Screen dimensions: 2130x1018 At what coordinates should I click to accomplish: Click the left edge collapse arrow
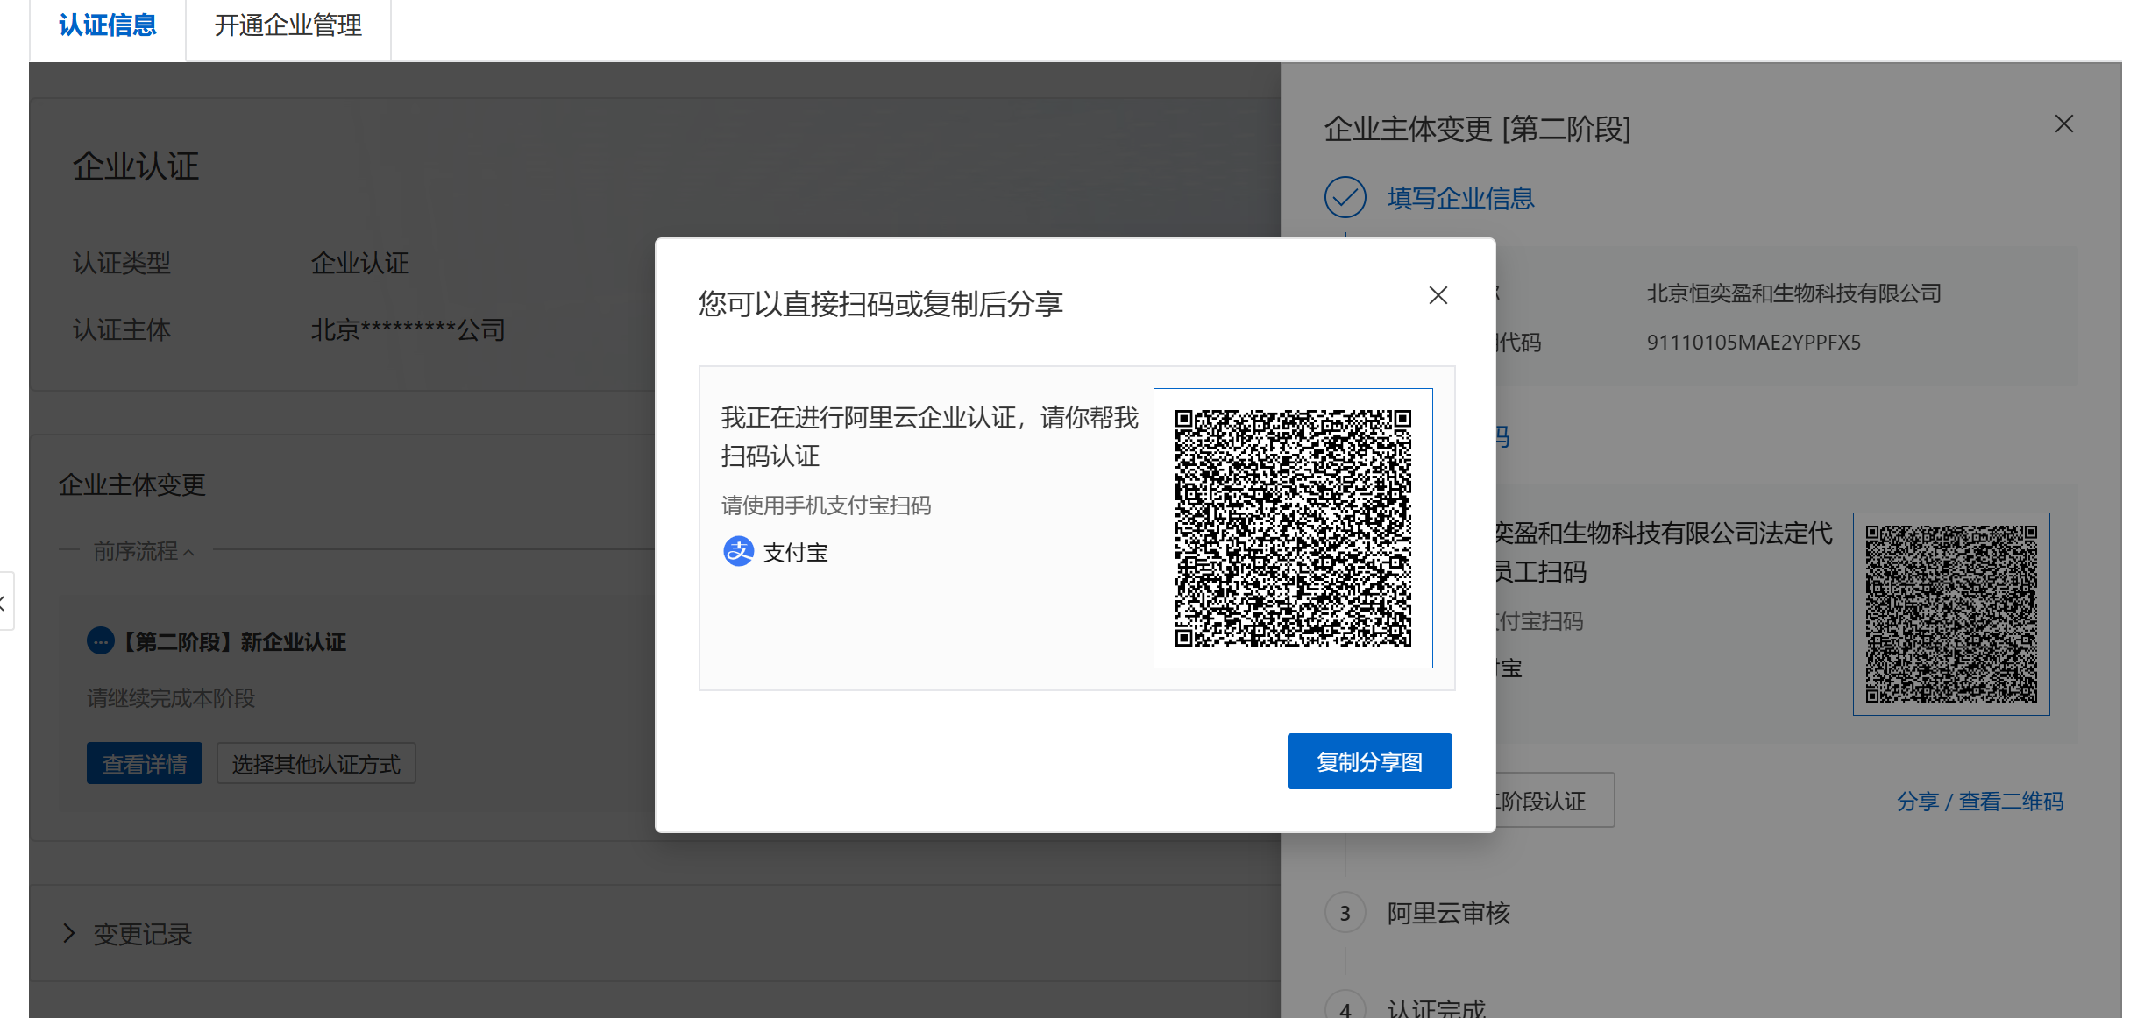4,602
